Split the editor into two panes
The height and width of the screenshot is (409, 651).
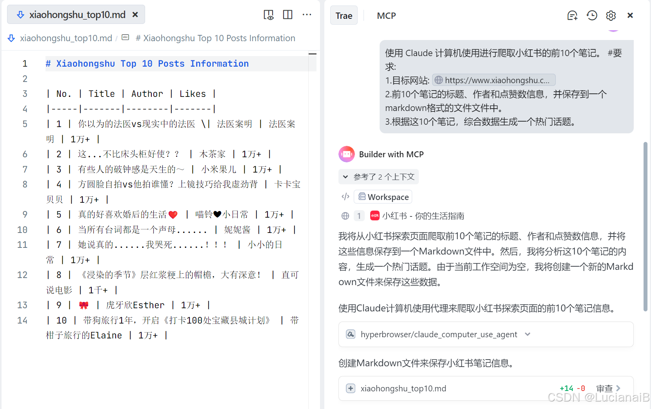(x=287, y=15)
